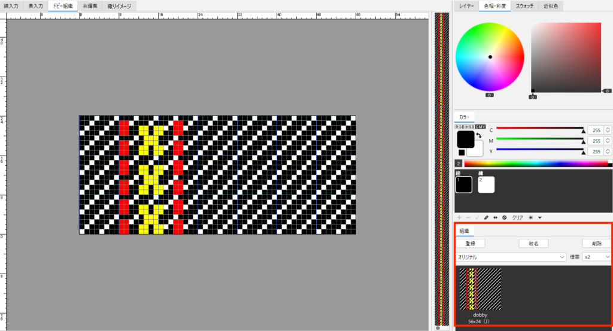
Task: Swap foreground and background colors
Action: (x=479, y=136)
